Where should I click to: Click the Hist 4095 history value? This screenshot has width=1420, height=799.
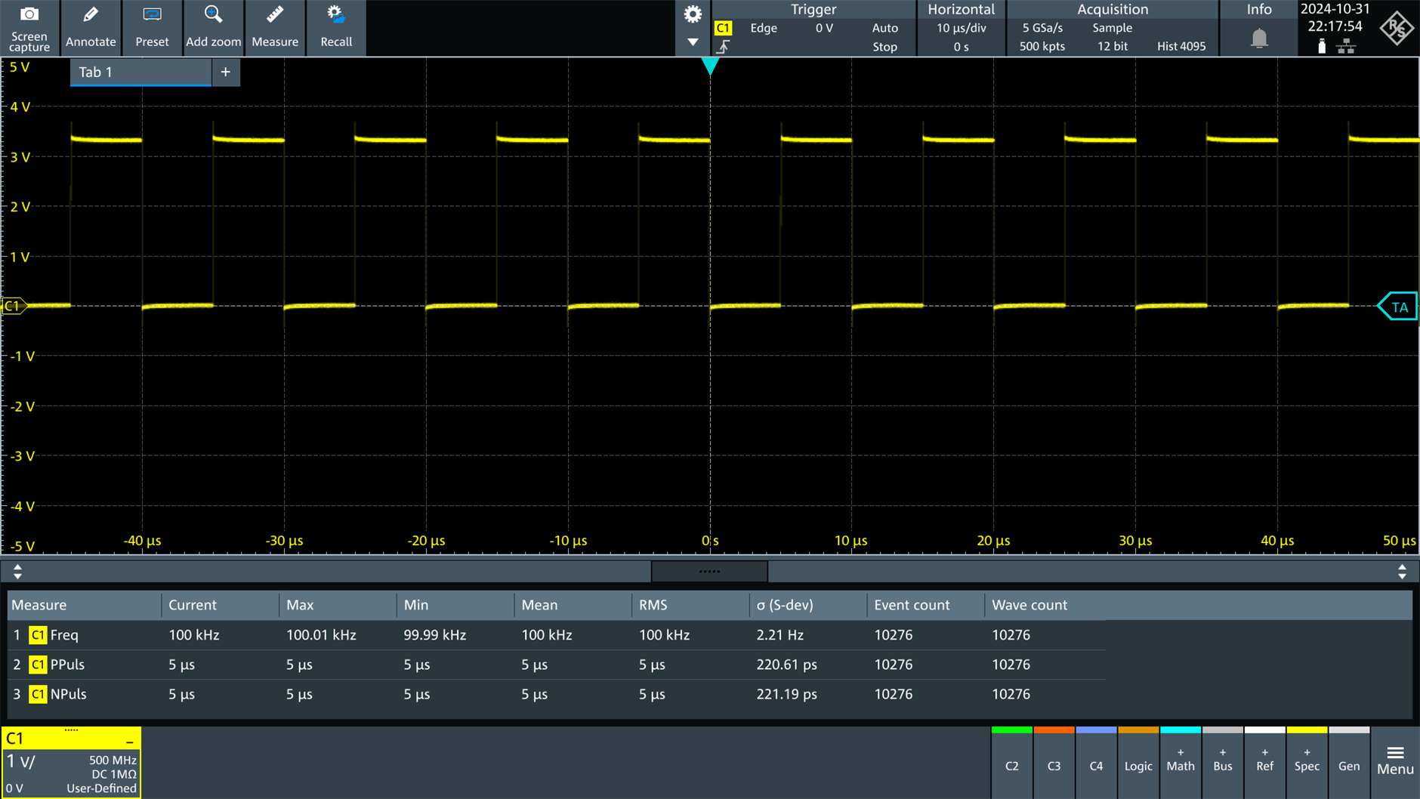[x=1181, y=47]
